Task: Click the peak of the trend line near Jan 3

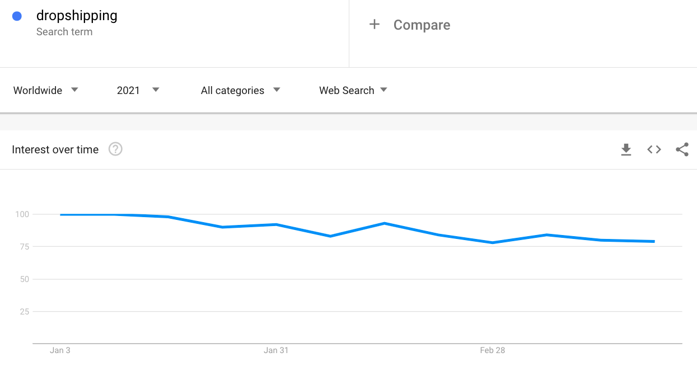Action: coord(62,214)
